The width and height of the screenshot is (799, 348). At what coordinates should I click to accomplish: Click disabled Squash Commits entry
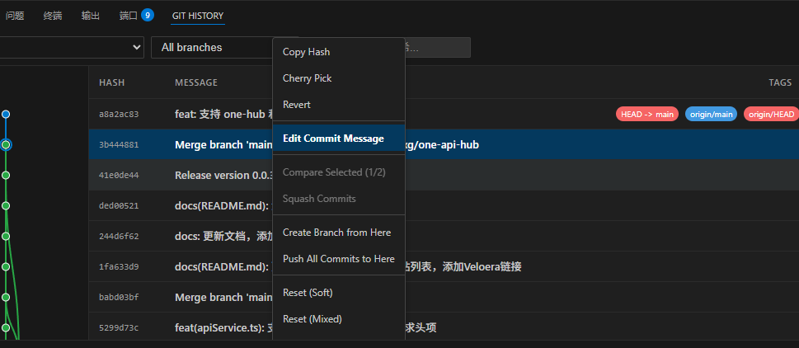tap(319, 199)
